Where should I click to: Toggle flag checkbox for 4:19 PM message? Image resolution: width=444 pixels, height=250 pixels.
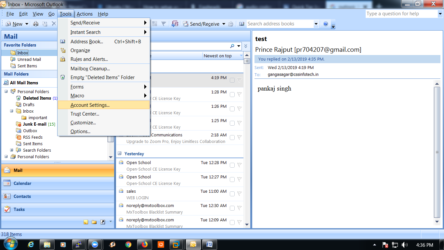232,80
